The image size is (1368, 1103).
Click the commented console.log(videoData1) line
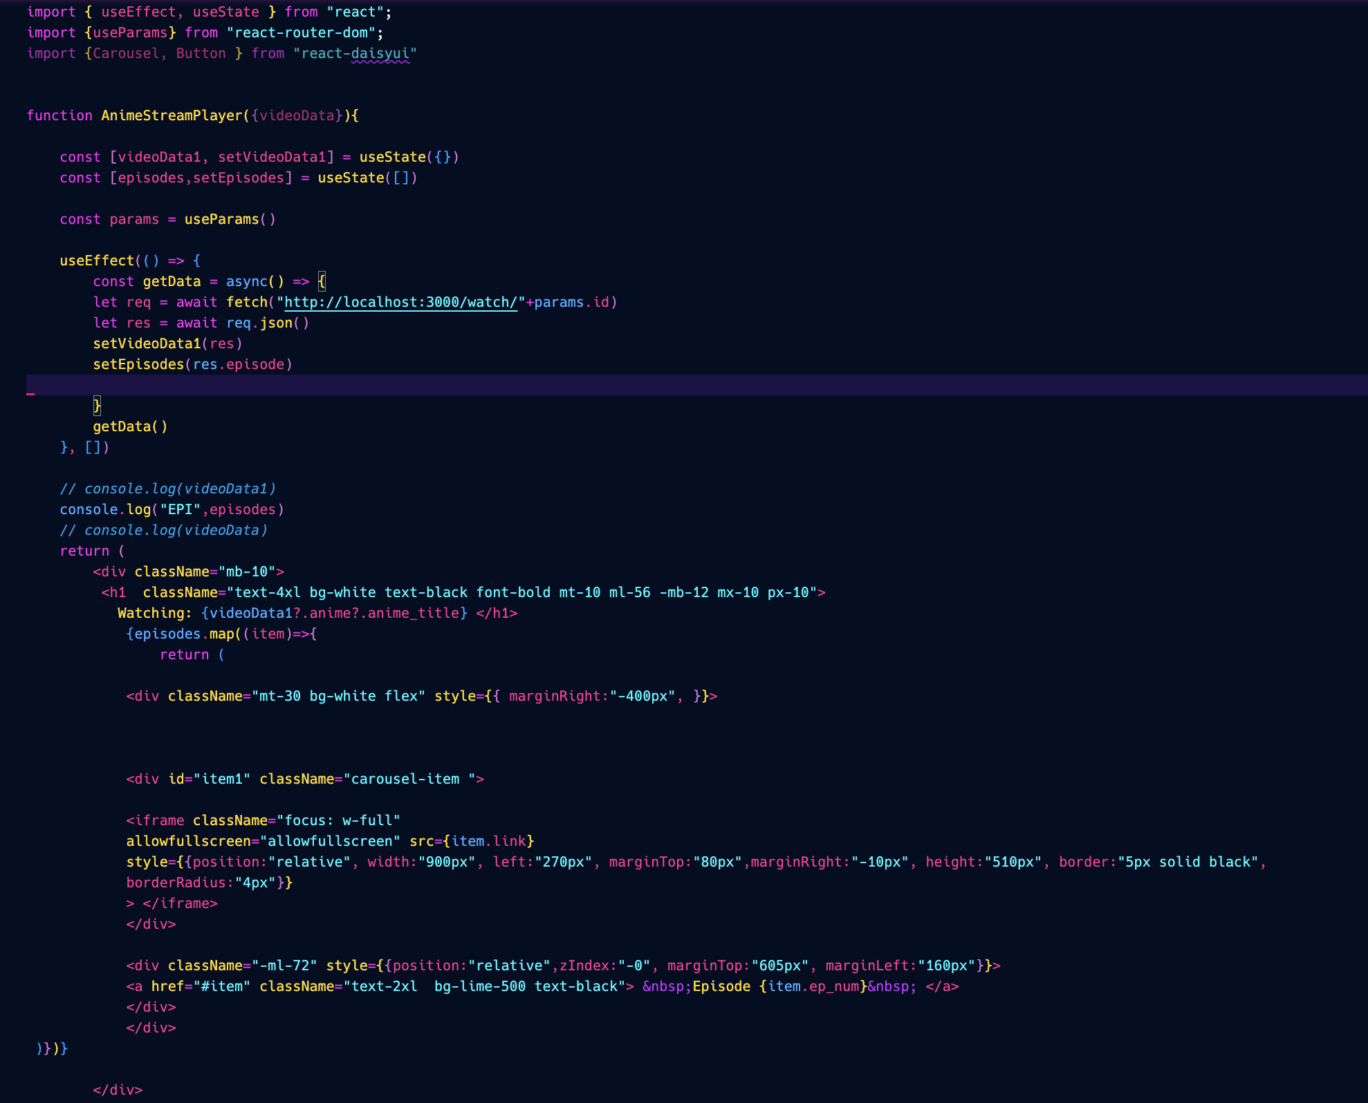[x=167, y=489]
